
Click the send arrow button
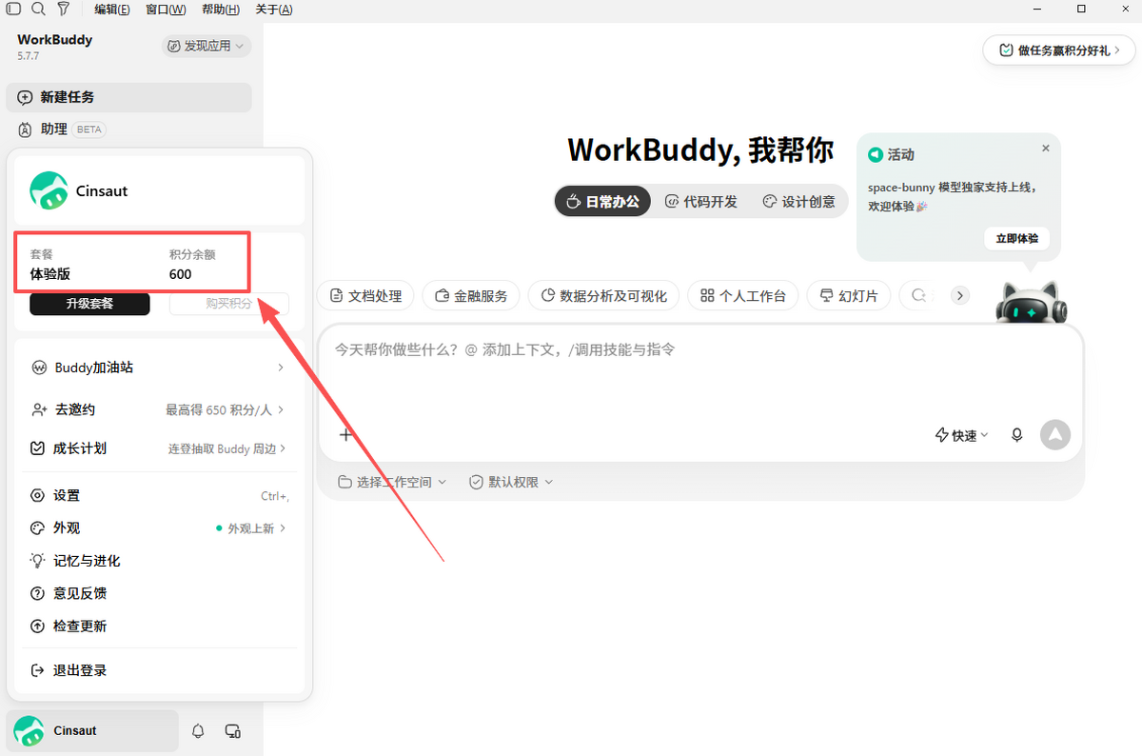point(1055,435)
